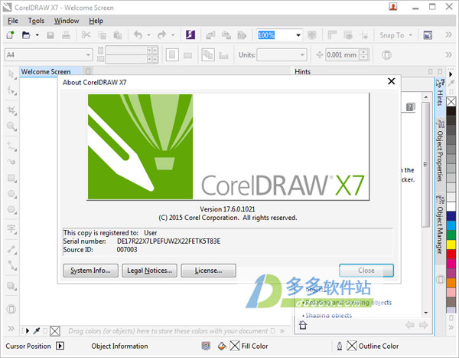Screen dimensions: 459x358
Task: Click the Copy icon
Action: click(x=102, y=35)
